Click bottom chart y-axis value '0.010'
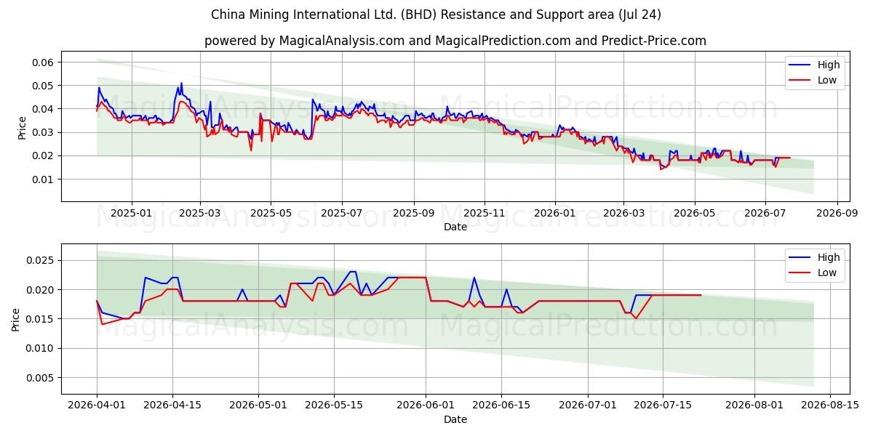 (x=41, y=348)
